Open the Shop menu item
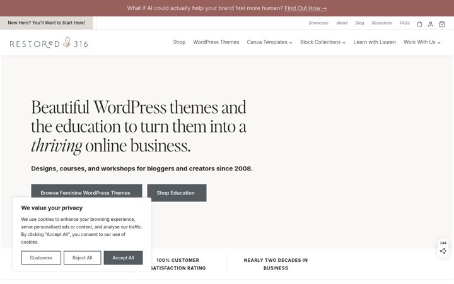 pyautogui.click(x=179, y=42)
